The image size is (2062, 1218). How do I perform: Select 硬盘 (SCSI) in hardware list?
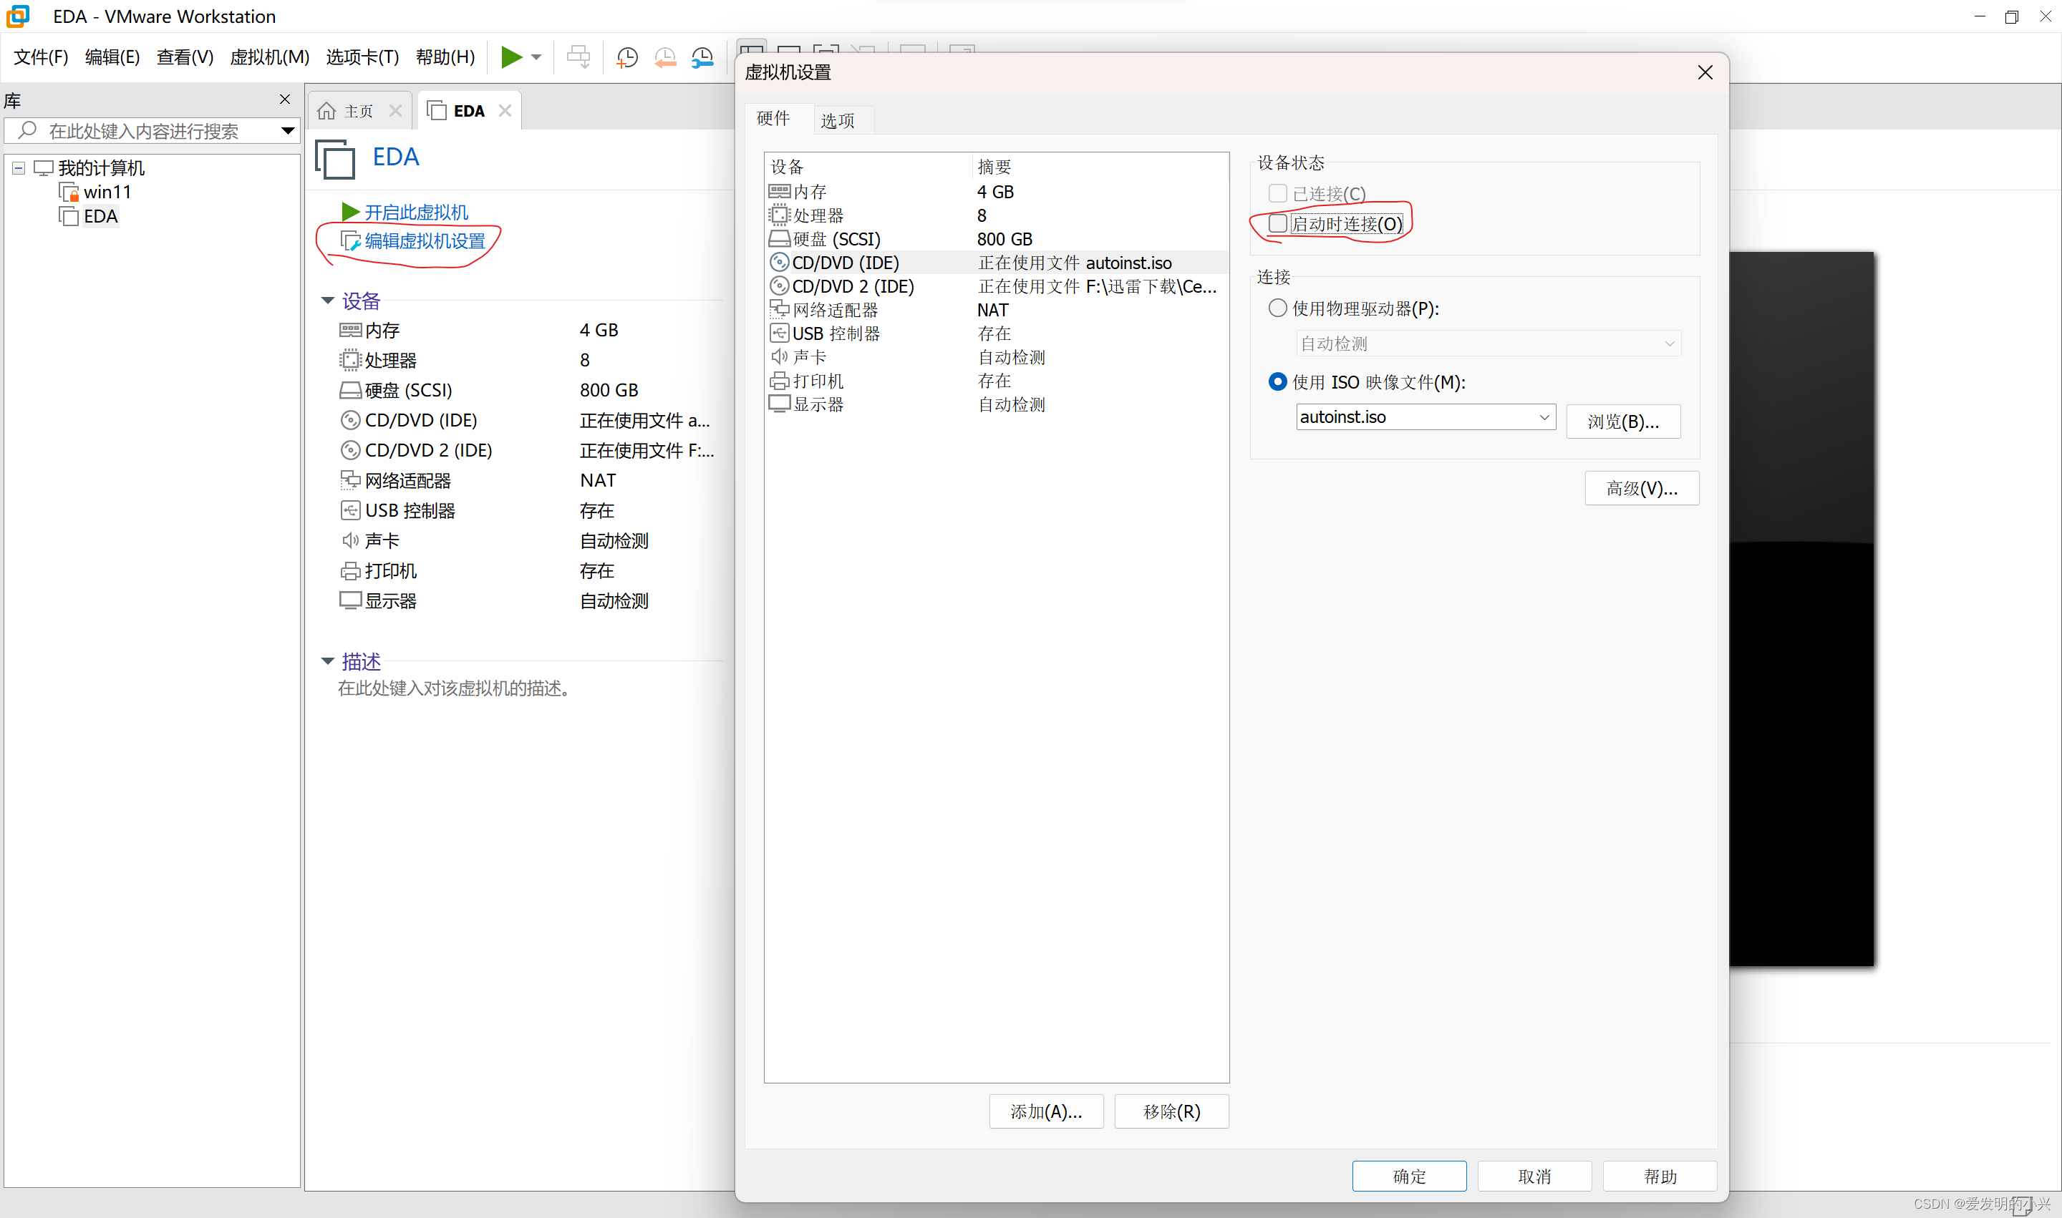996,239
